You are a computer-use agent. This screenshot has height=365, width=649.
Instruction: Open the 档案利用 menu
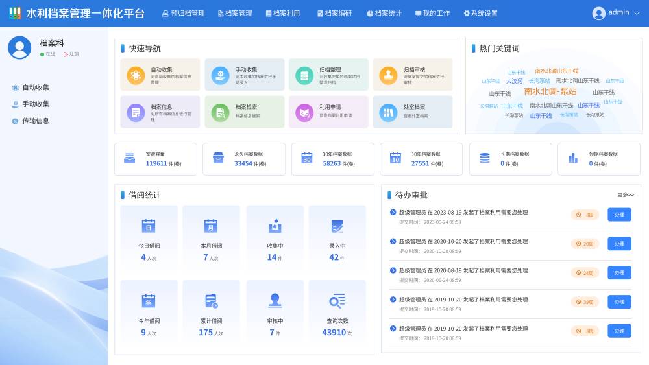click(283, 13)
